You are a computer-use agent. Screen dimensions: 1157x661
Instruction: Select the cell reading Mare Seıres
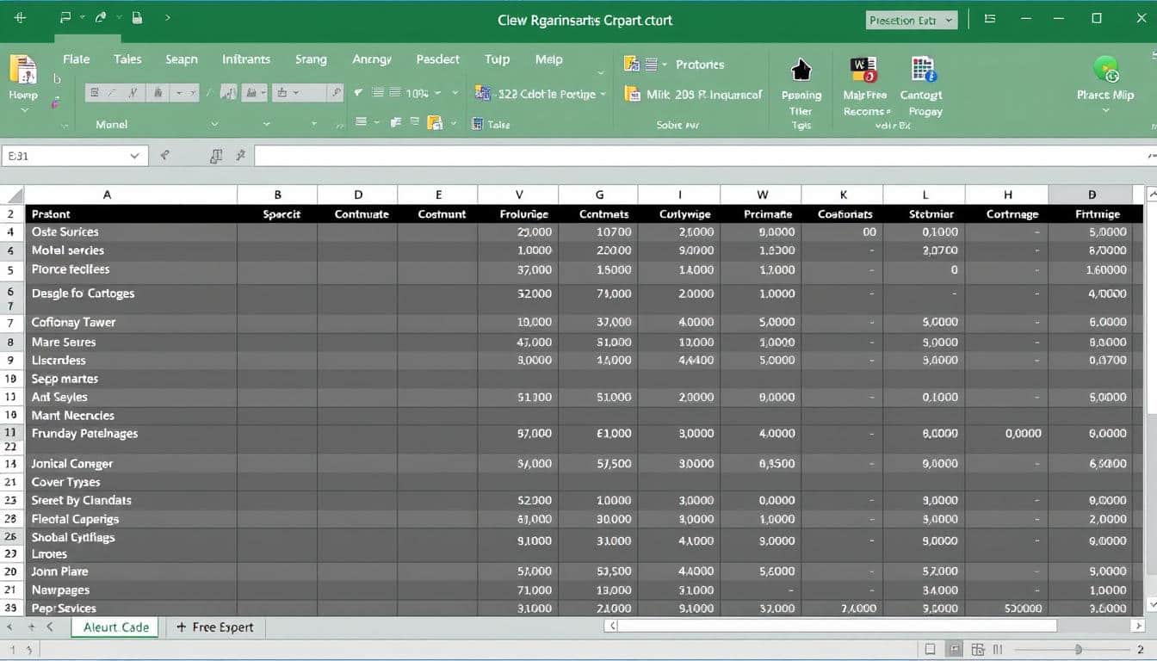pos(131,342)
